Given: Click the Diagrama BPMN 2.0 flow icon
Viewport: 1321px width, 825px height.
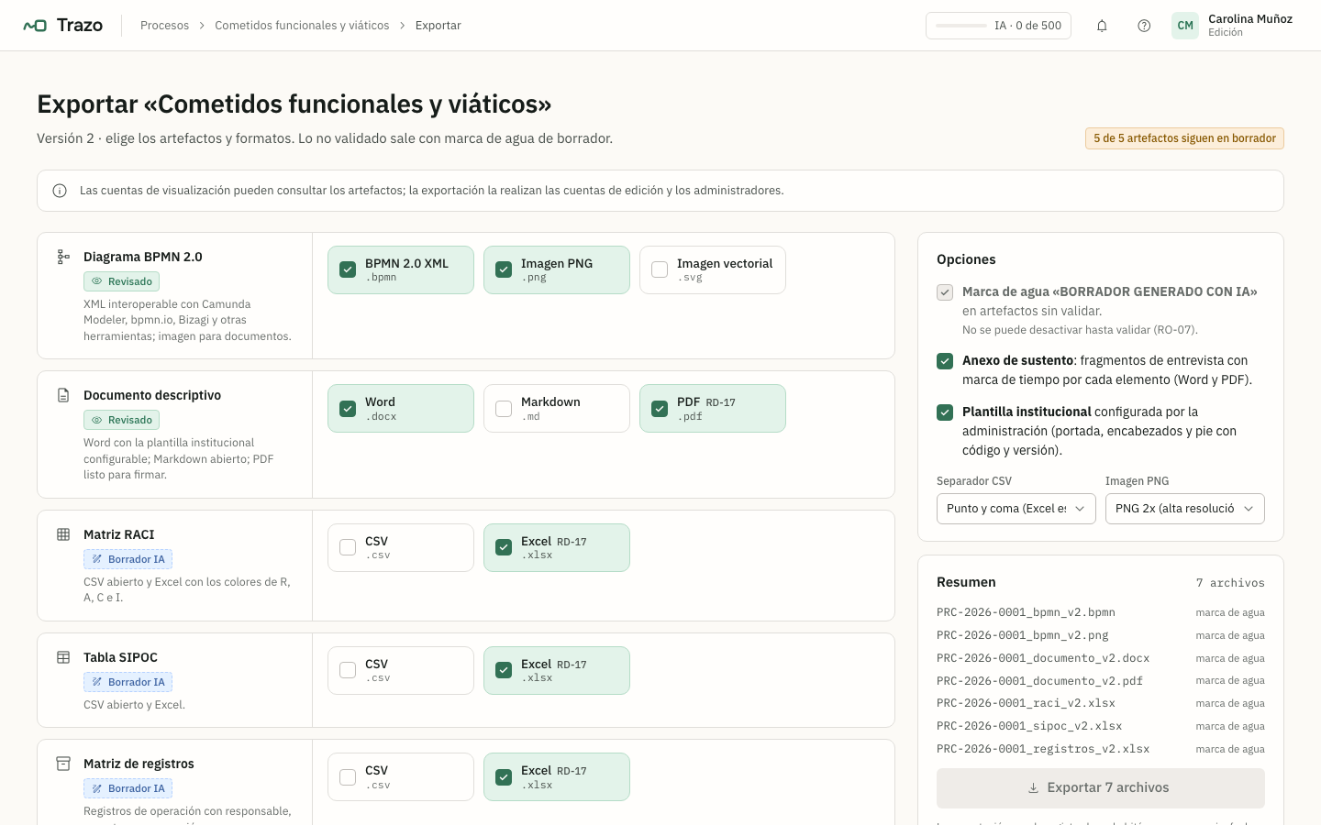Looking at the screenshot, I should pos(63,257).
